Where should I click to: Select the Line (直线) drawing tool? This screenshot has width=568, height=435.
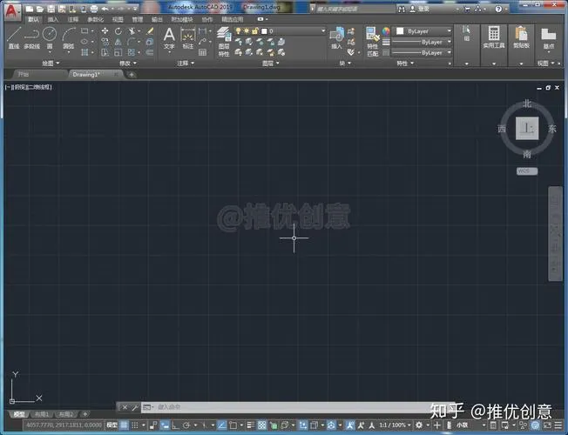[14, 37]
